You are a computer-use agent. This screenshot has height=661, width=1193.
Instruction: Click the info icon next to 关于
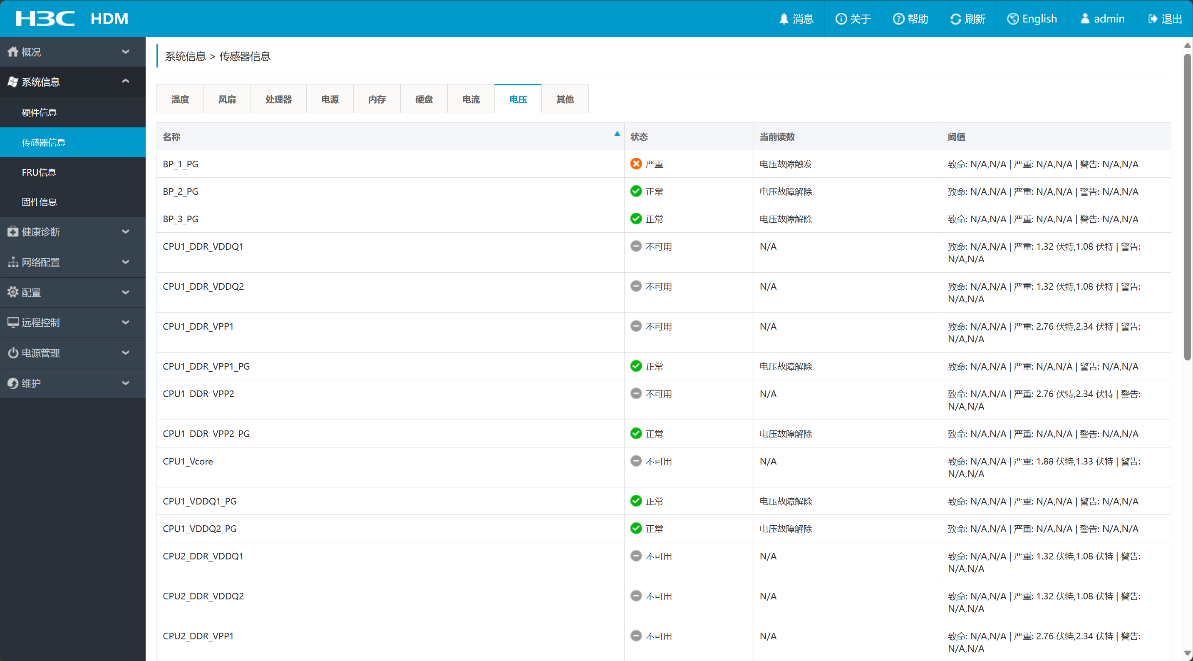pos(841,19)
